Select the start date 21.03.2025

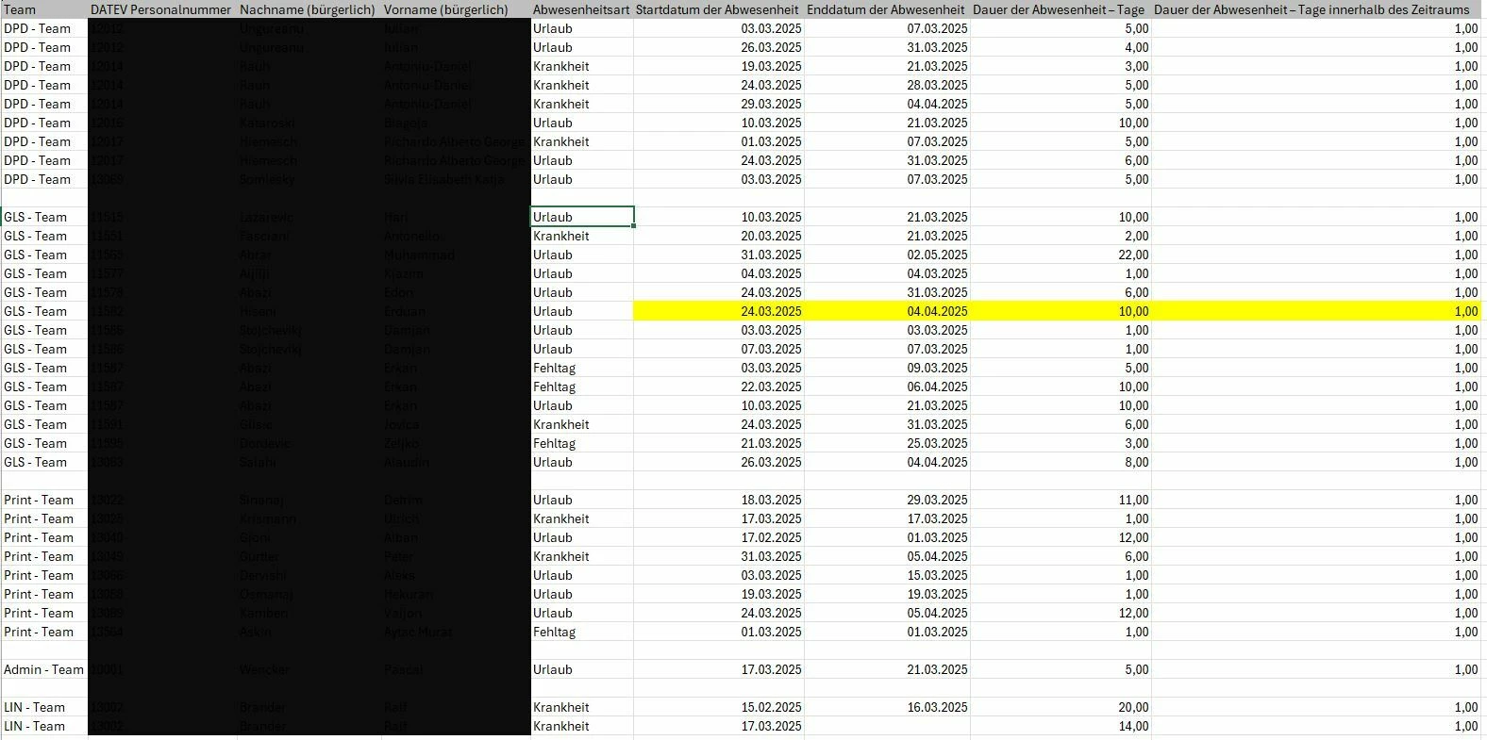pyautogui.click(x=771, y=443)
